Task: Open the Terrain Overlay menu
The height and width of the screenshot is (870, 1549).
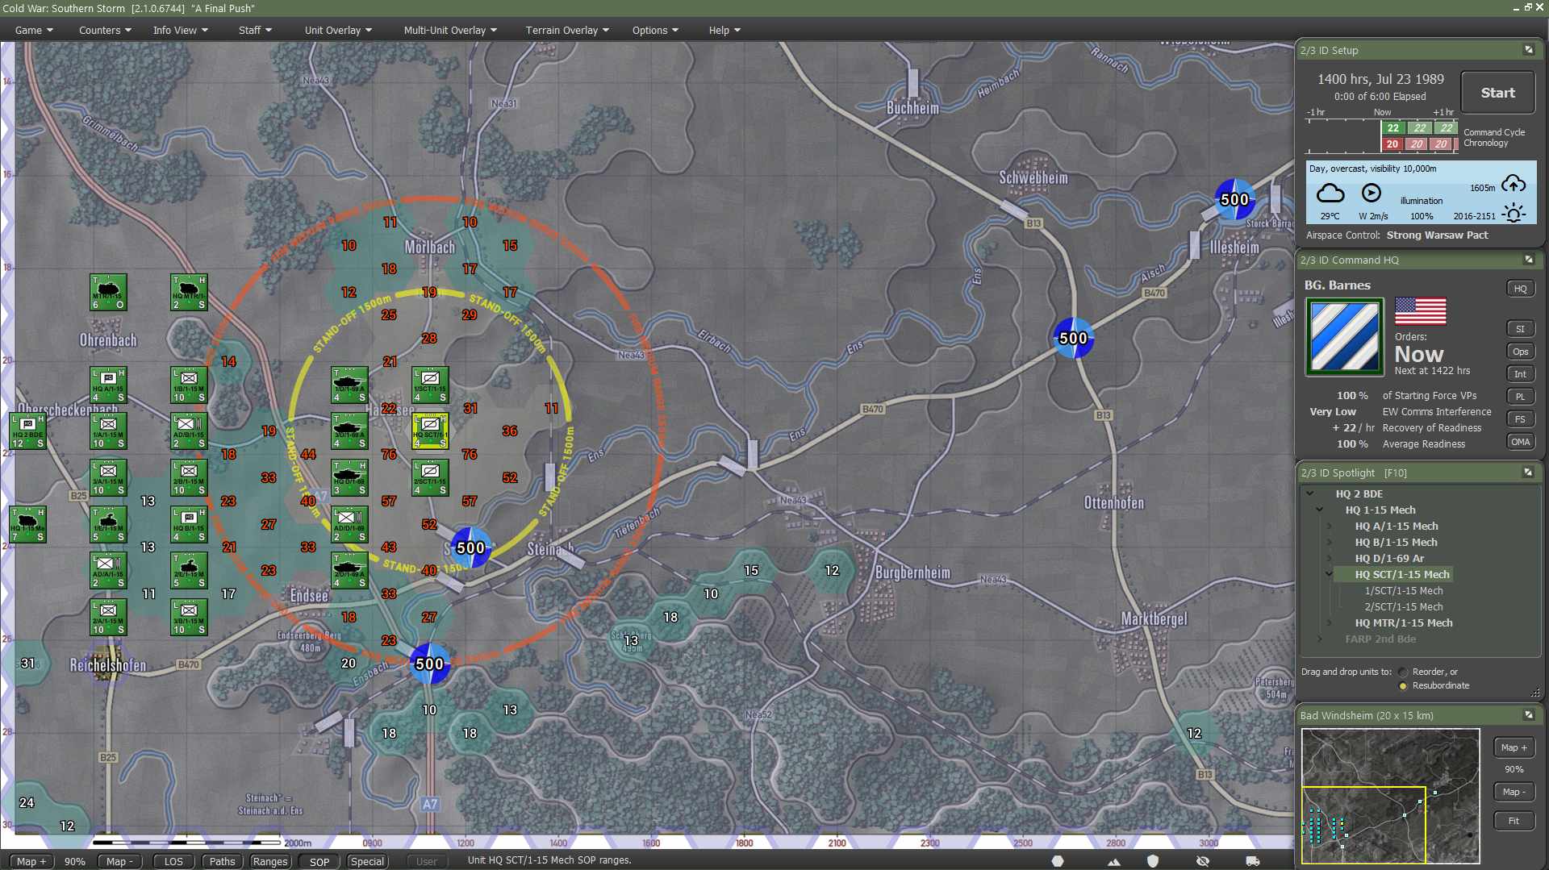Action: point(567,30)
